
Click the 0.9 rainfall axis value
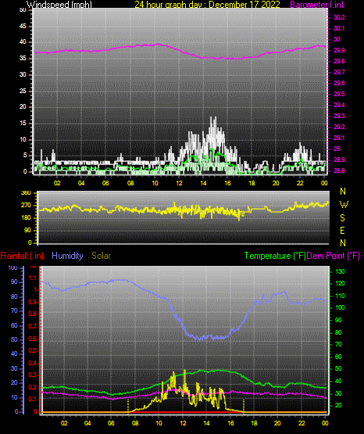click(x=32, y=302)
